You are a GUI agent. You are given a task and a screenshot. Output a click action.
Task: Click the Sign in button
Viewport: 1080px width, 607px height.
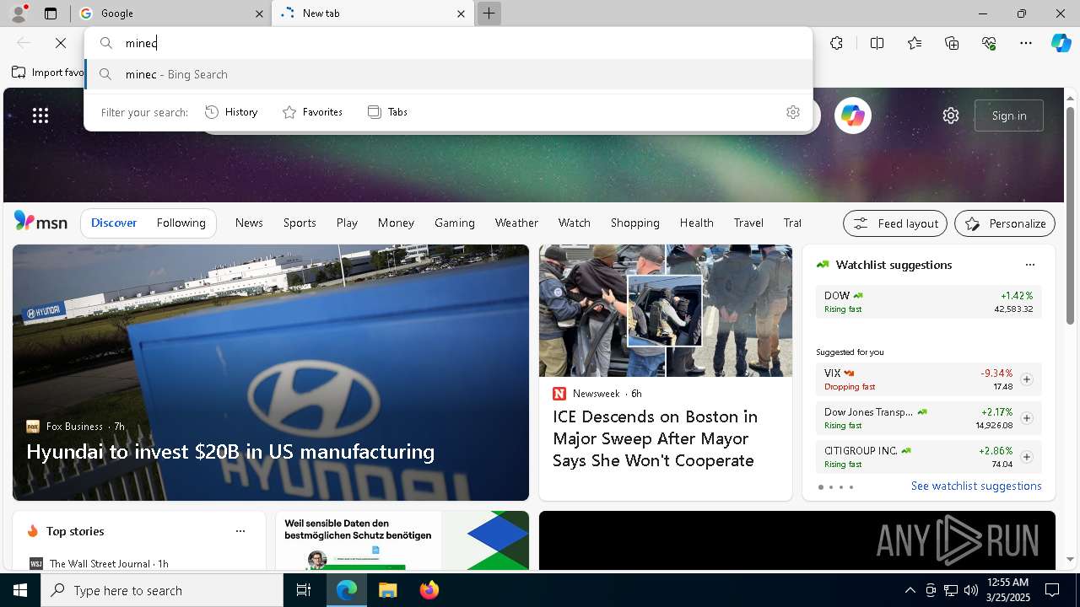click(1009, 115)
